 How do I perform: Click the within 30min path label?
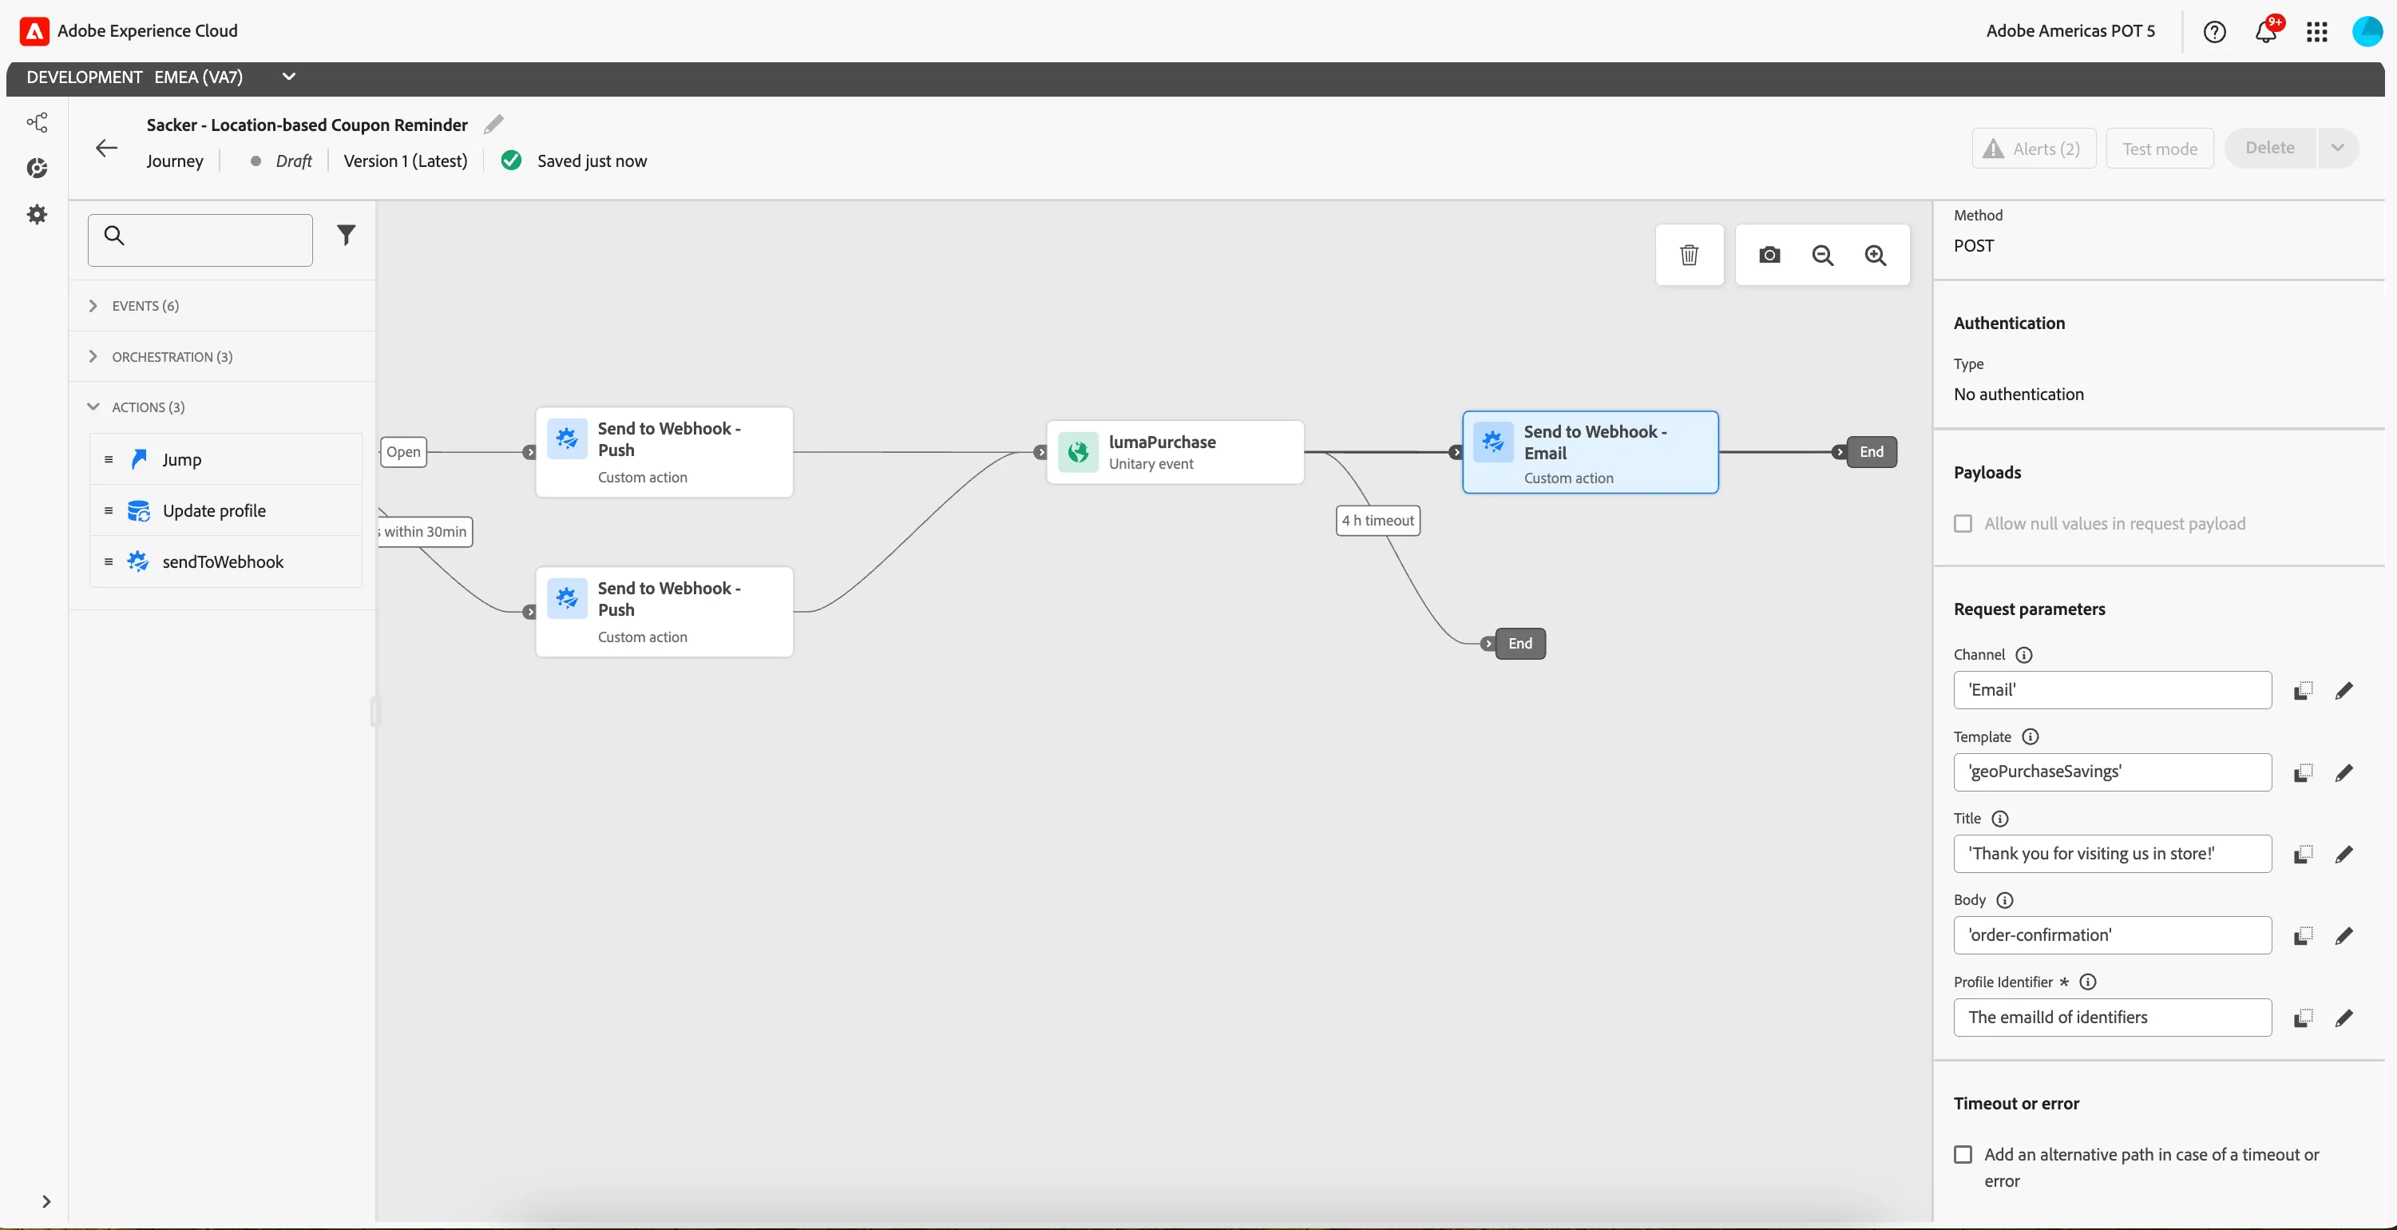426,533
